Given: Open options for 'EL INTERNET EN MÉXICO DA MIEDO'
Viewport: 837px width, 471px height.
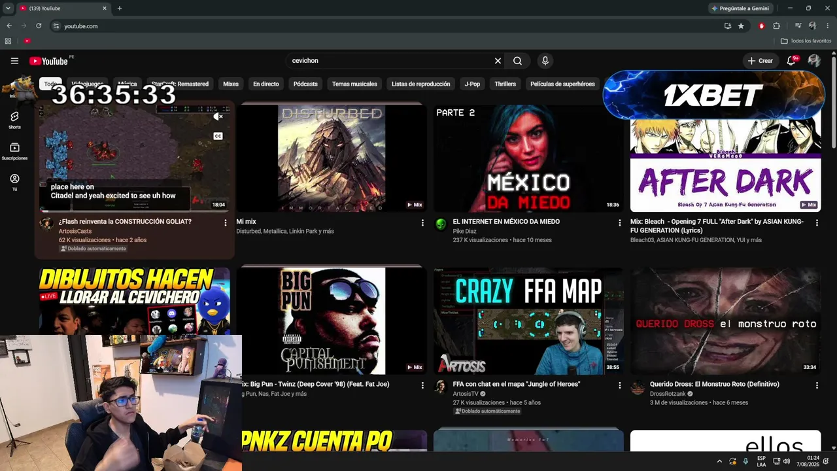Looking at the screenshot, I should [x=620, y=223].
